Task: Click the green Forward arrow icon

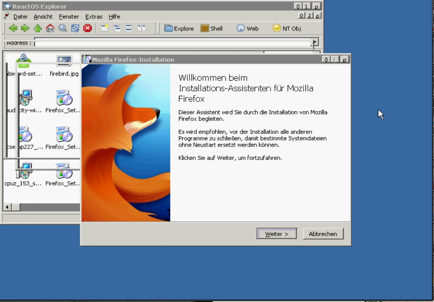Action: click(25, 28)
